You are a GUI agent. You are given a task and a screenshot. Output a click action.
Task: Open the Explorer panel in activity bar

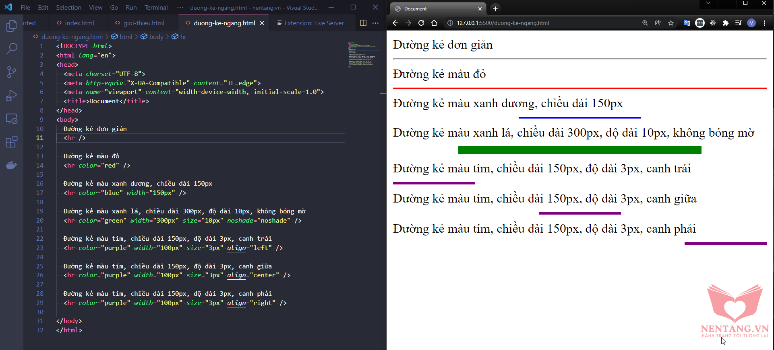coord(12,26)
